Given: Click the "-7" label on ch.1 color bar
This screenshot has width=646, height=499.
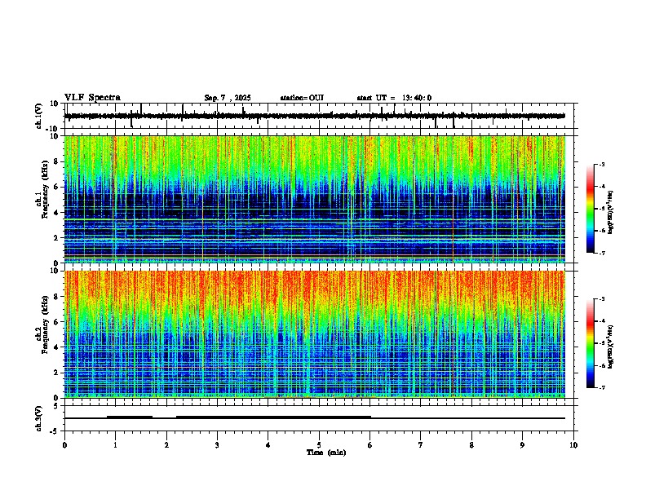Looking at the screenshot, I should (601, 253).
